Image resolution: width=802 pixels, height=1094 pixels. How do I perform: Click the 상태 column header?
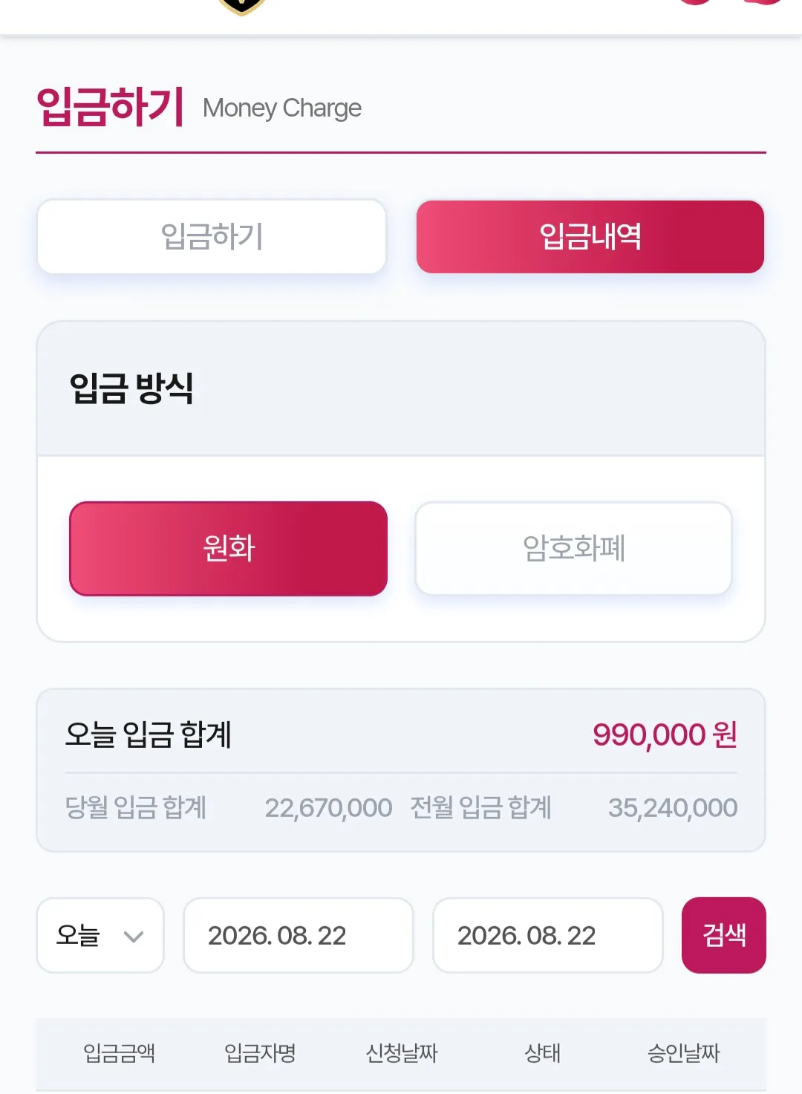coord(543,1052)
